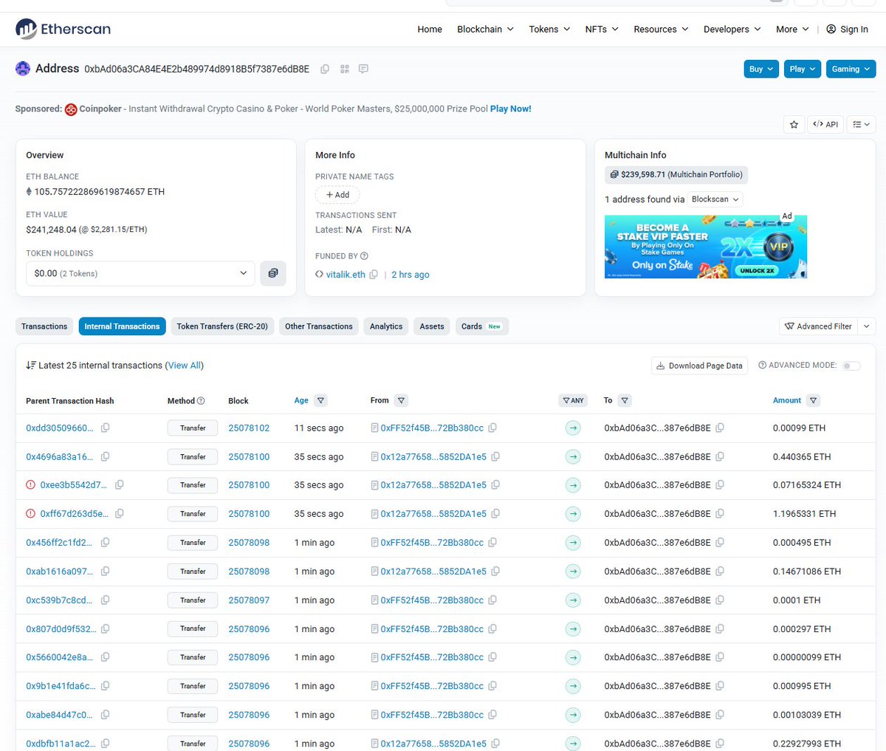The height and width of the screenshot is (751, 886).
Task: Click the Etherscan logo
Action: pos(63,29)
